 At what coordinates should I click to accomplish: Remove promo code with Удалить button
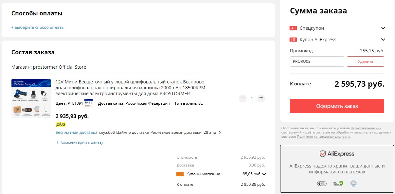click(365, 62)
